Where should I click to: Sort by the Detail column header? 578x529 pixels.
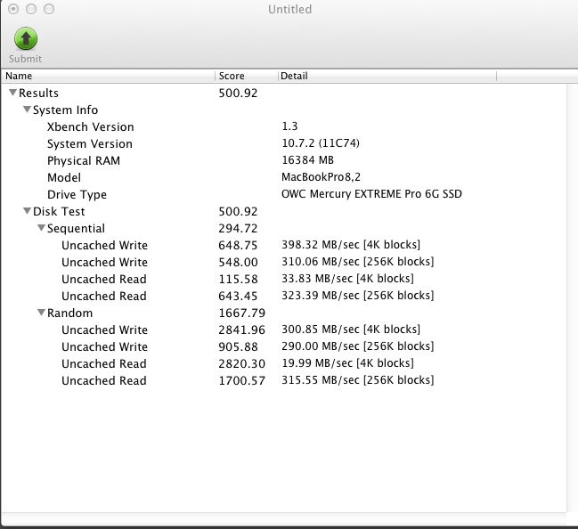387,76
